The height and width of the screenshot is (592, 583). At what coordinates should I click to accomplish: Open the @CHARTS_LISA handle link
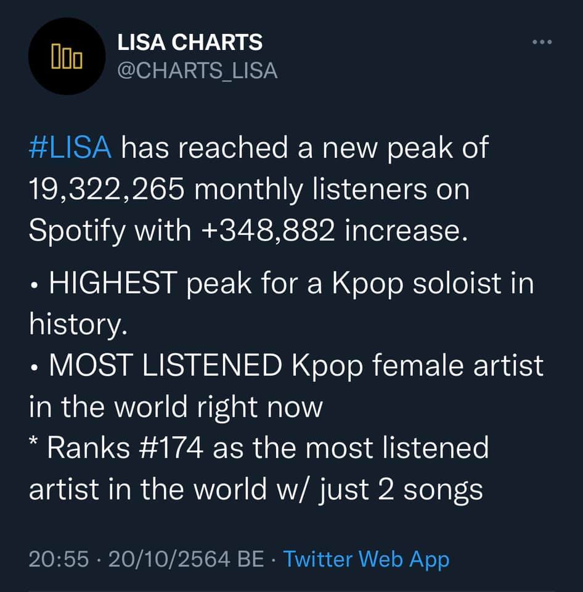(x=197, y=70)
